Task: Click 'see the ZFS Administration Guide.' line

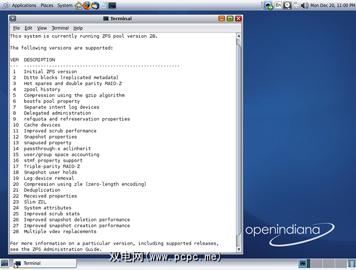Action: 56,249
